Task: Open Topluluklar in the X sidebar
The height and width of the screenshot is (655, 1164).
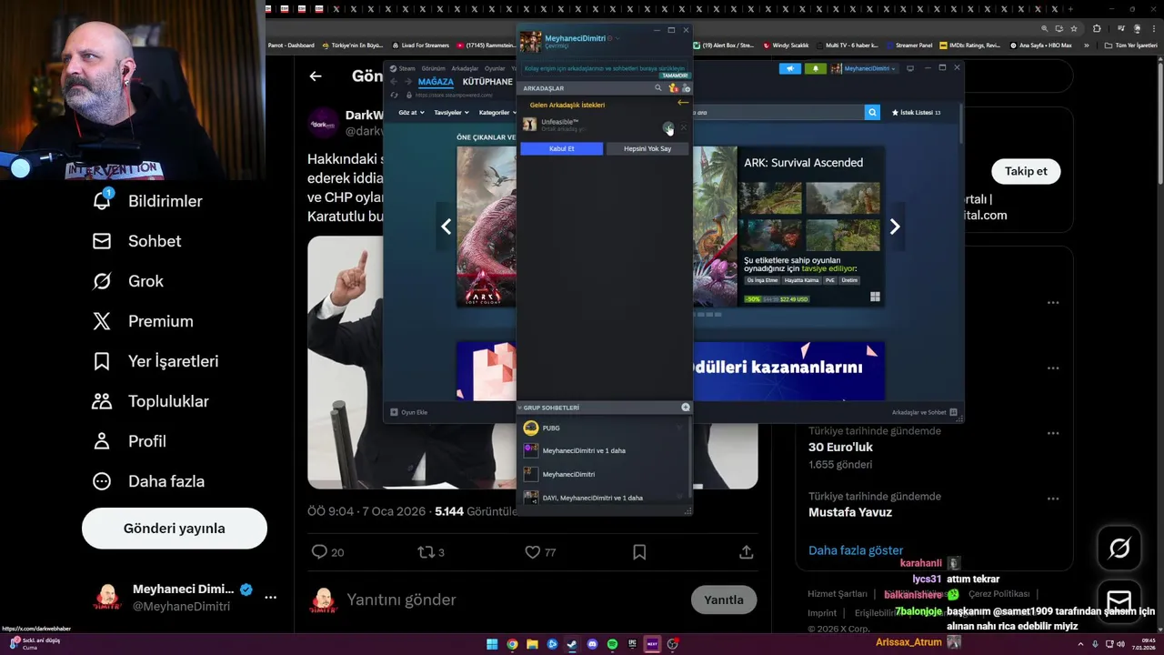Action: [150, 401]
